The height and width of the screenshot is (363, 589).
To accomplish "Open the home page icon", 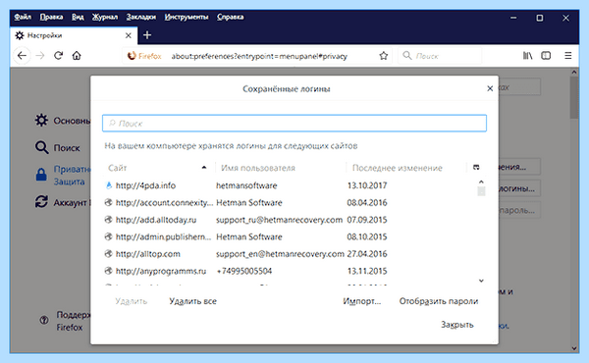I will [77, 56].
